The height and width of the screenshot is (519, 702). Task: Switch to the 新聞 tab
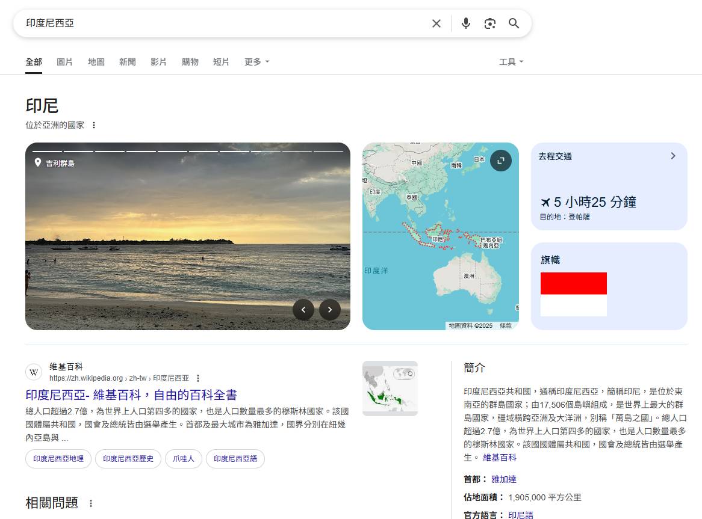pos(128,62)
